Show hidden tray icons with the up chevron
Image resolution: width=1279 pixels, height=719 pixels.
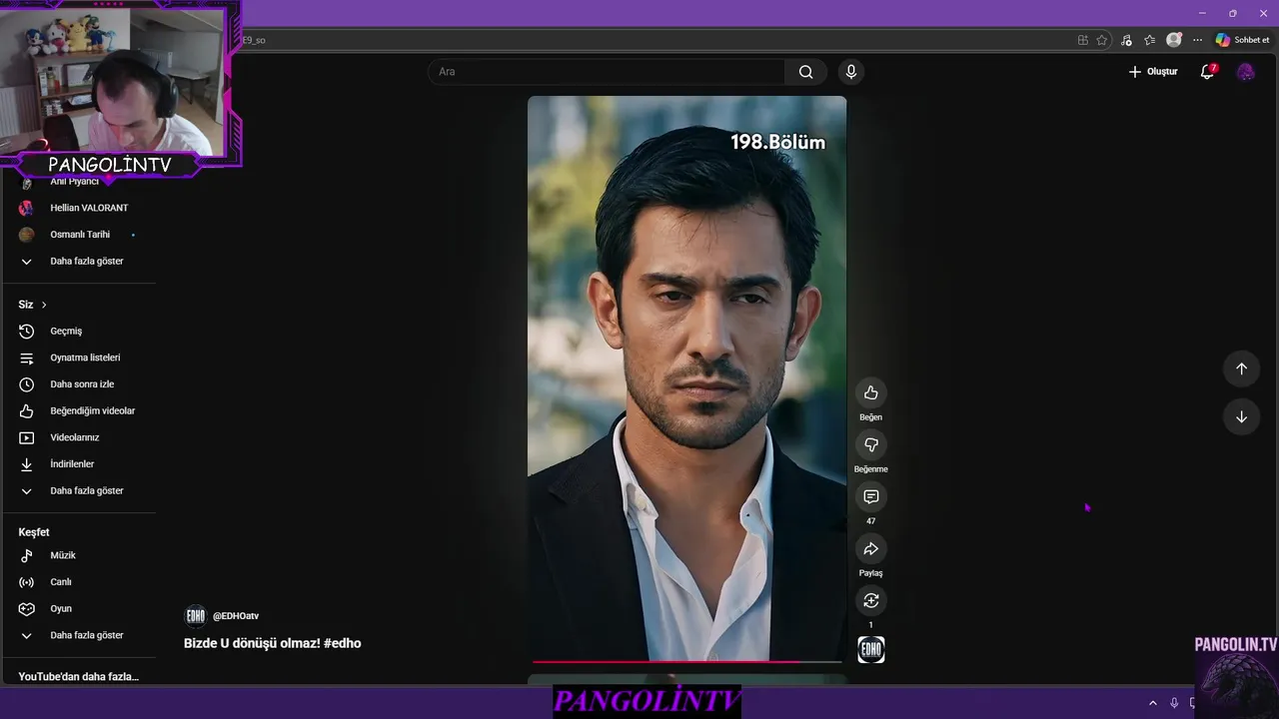click(1152, 703)
